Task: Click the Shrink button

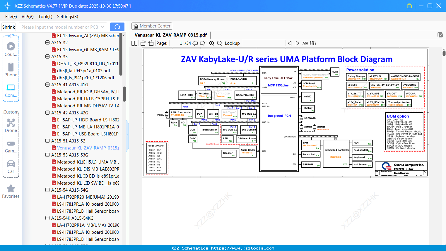Action: (9, 27)
